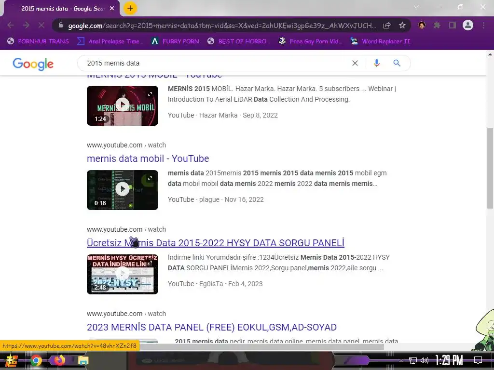Close the 2015 mernis data tab

(x=112, y=9)
